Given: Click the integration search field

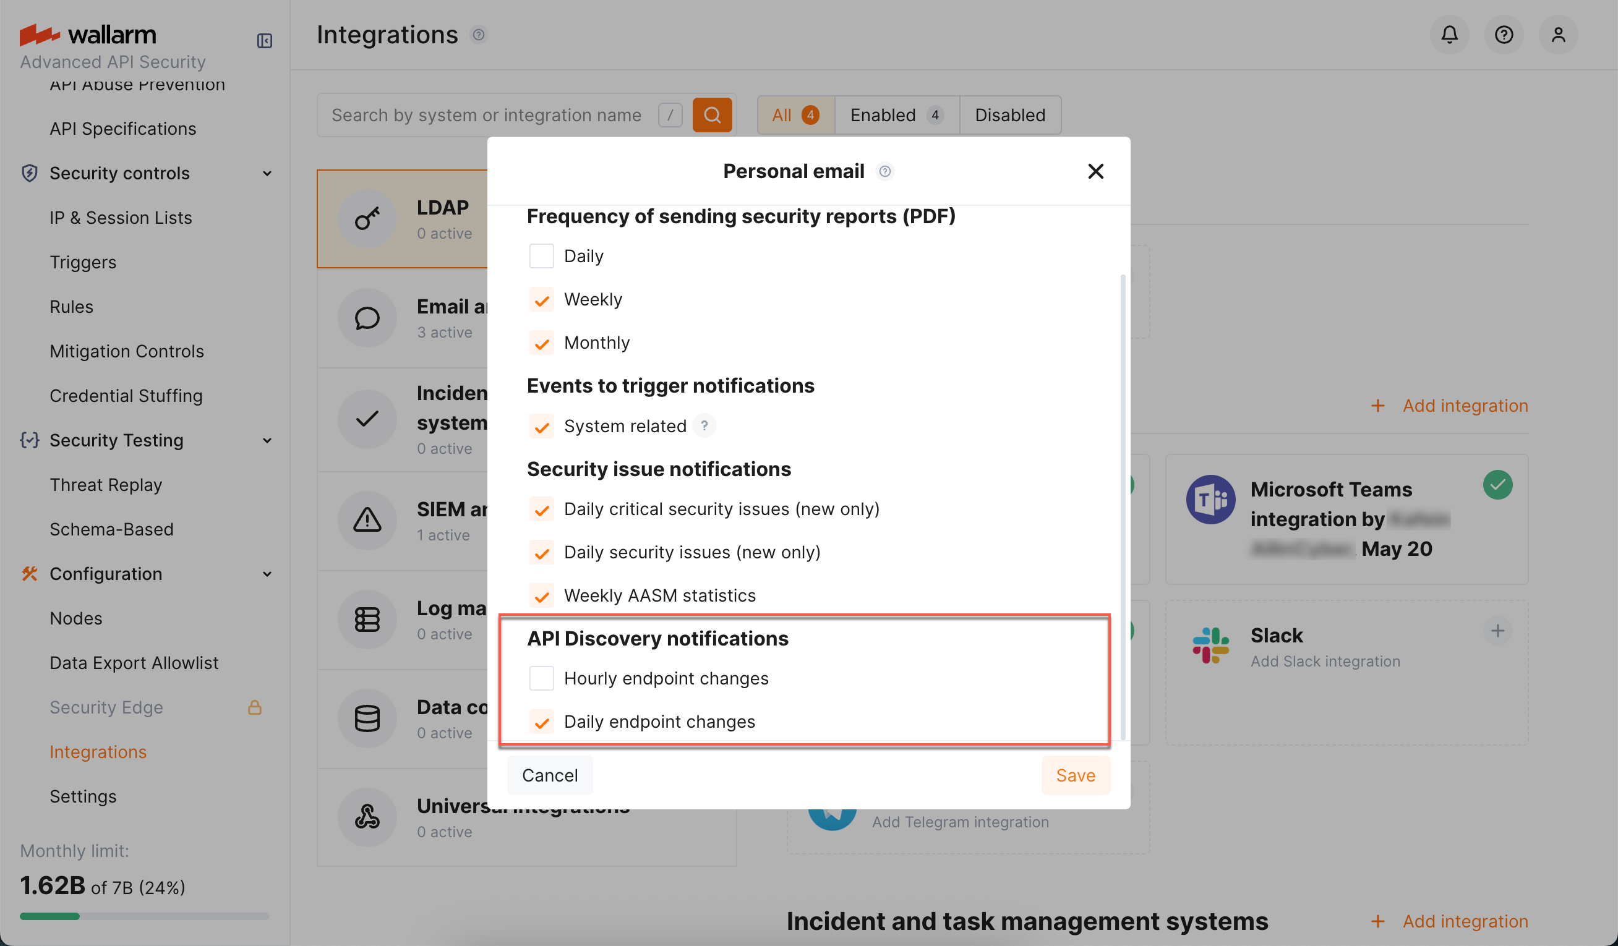Looking at the screenshot, I should (x=488, y=115).
